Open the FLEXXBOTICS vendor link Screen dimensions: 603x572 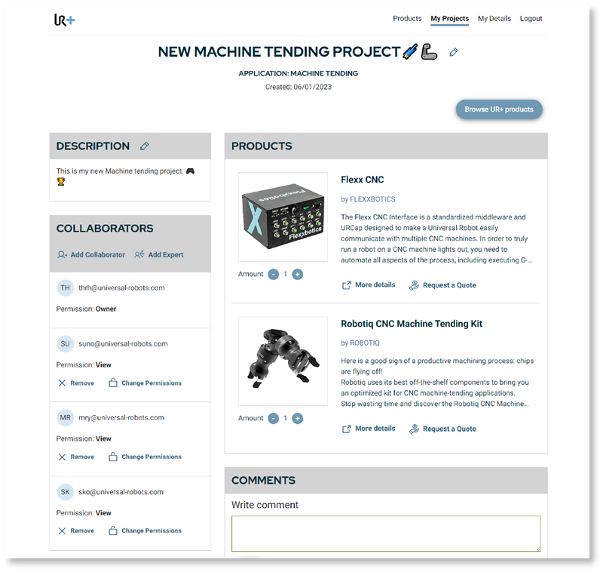click(x=372, y=199)
